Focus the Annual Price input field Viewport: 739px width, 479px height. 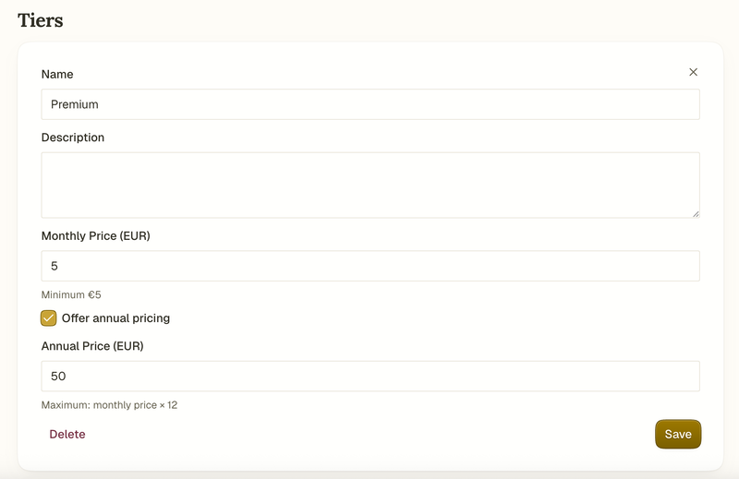tap(369, 376)
